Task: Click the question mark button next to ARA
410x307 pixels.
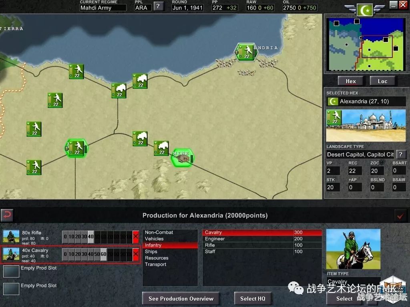Action: (158, 6)
